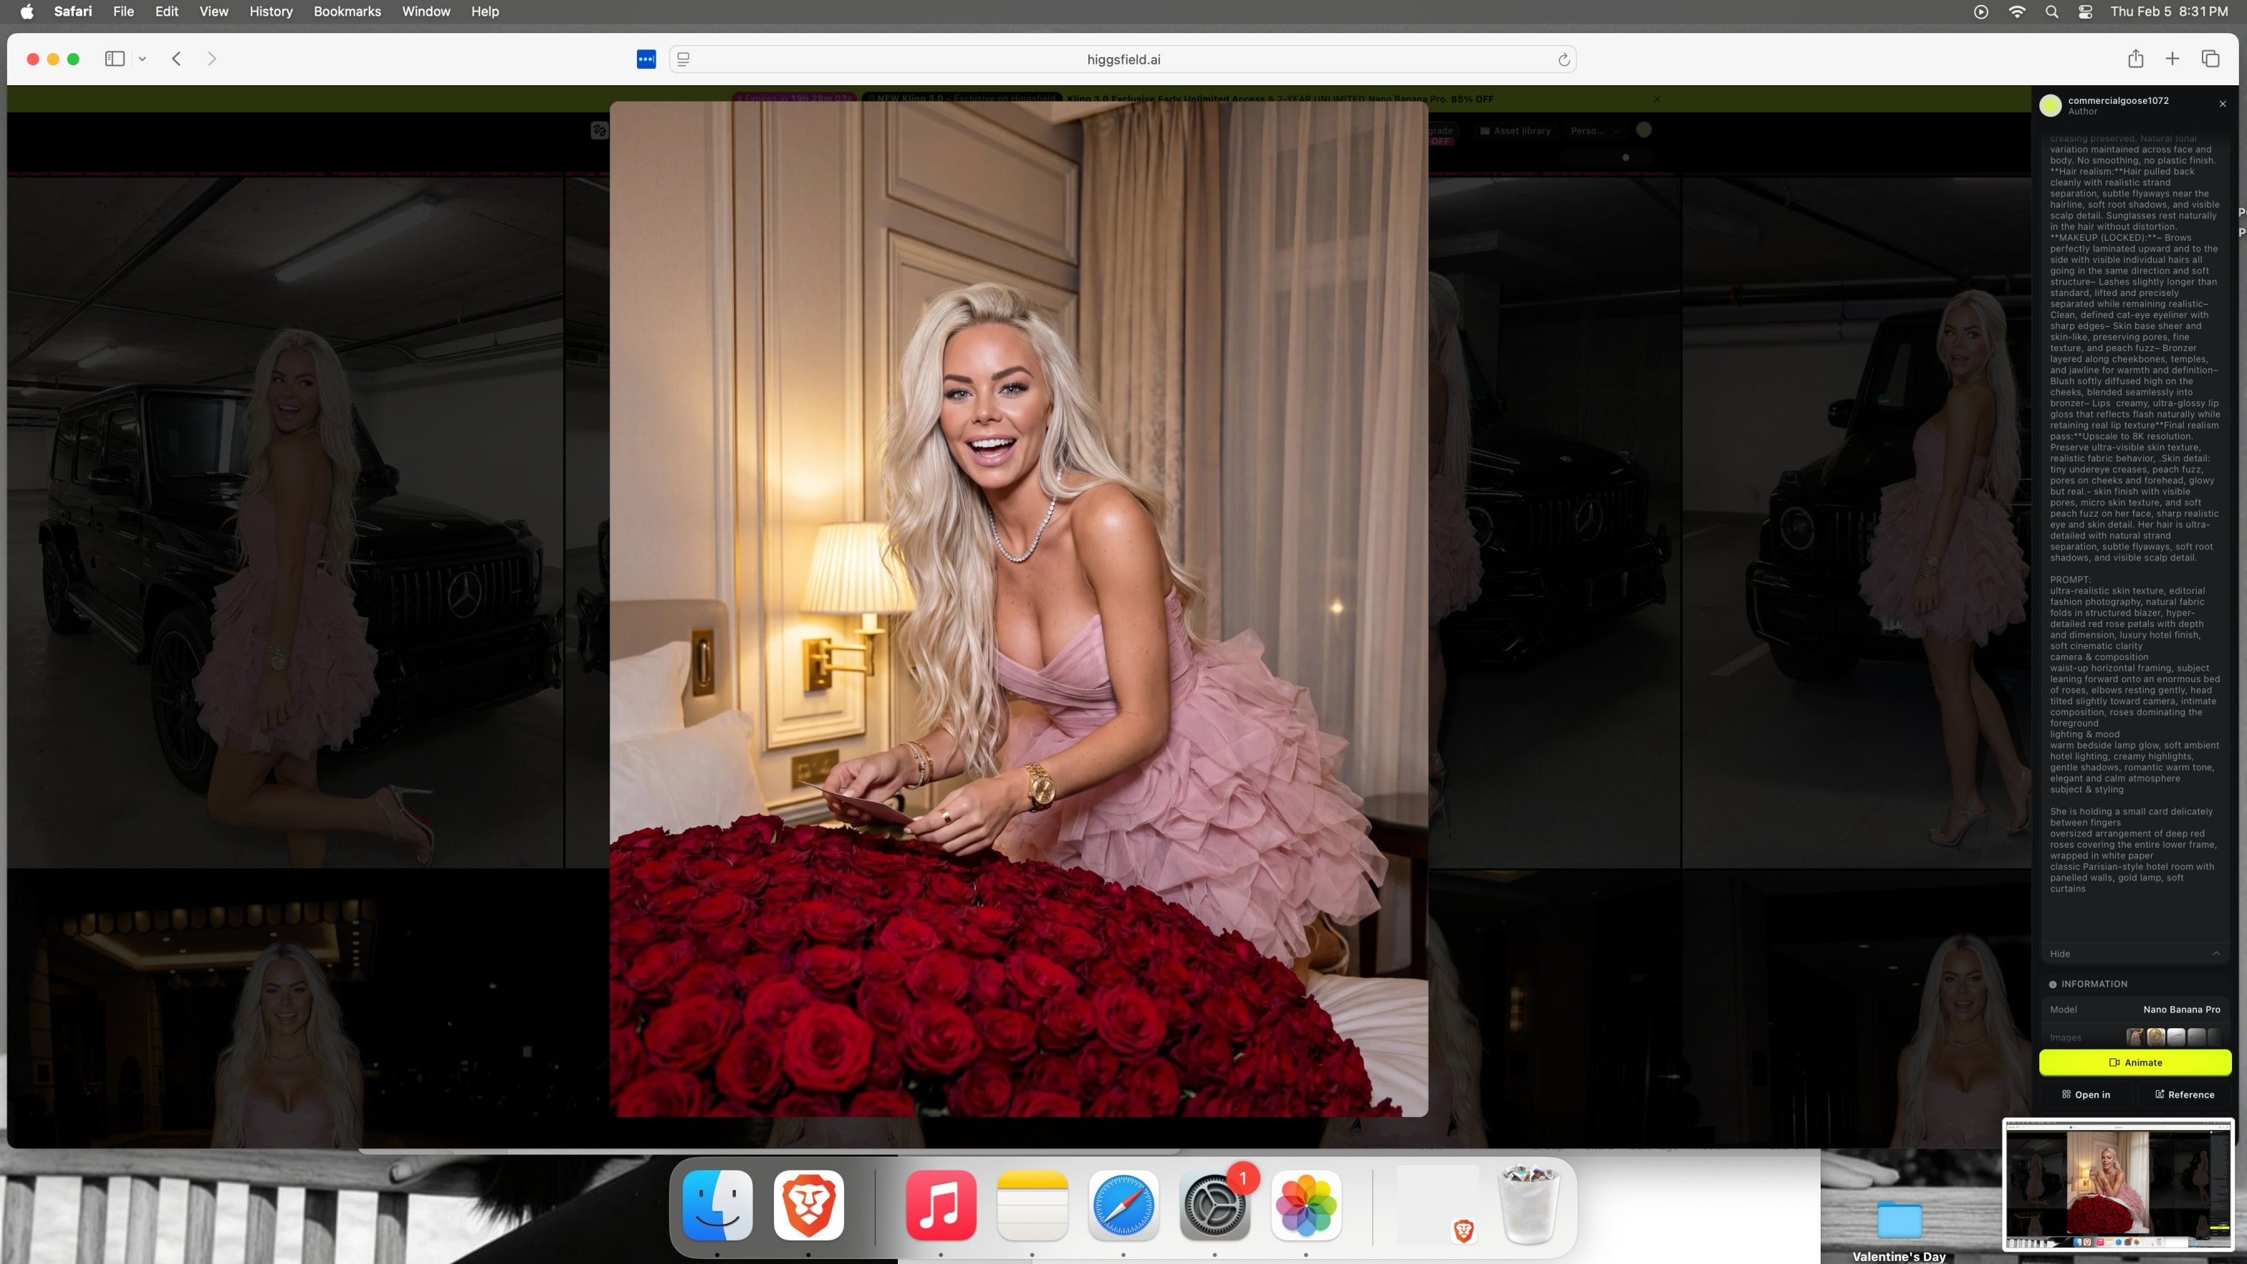Image resolution: width=2247 pixels, height=1264 pixels.
Task: Click the higgsfield.ai address field
Action: 1123,59
